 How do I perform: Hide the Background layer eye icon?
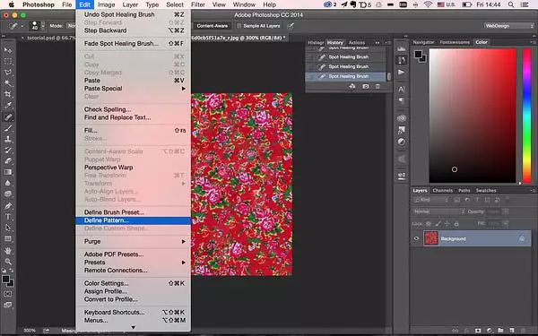[417, 238]
